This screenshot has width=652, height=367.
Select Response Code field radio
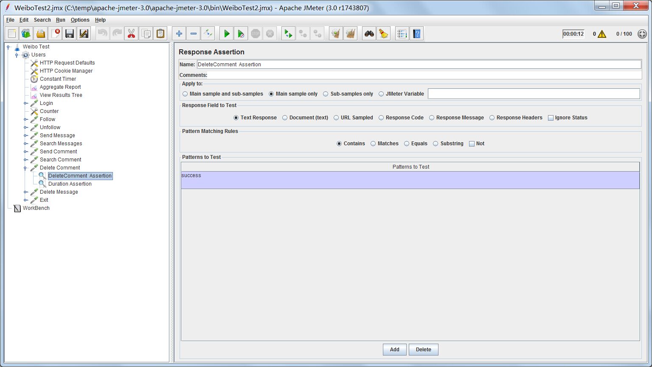click(x=401, y=118)
